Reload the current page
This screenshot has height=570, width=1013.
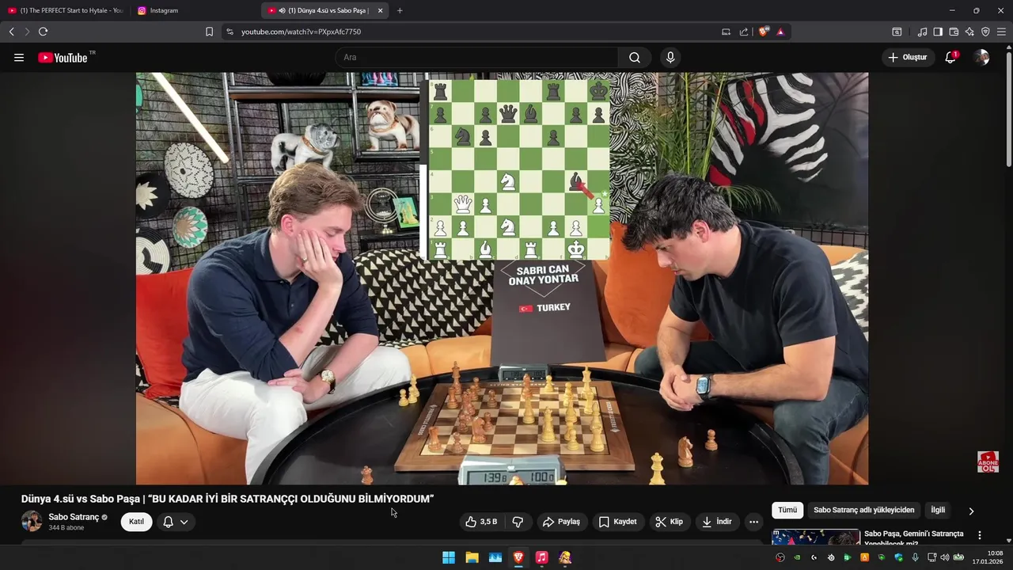tap(43, 32)
